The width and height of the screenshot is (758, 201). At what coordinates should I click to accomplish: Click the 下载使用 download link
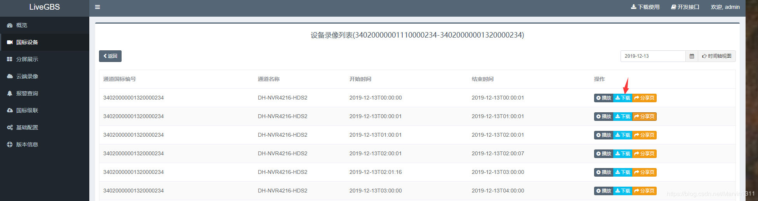click(645, 7)
